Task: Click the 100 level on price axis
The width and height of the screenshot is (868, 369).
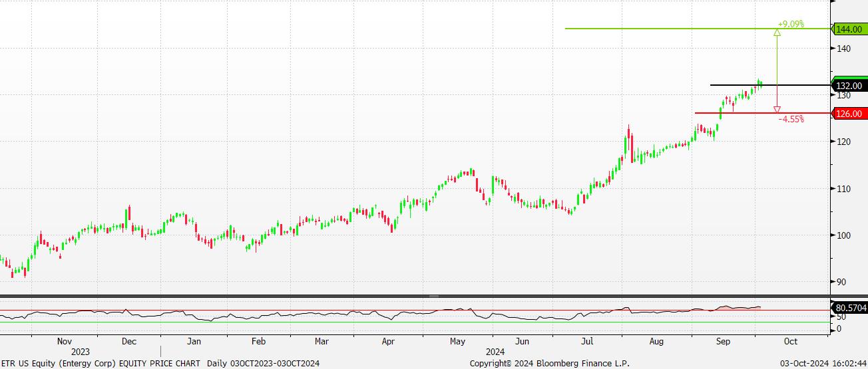Action: coord(844,235)
